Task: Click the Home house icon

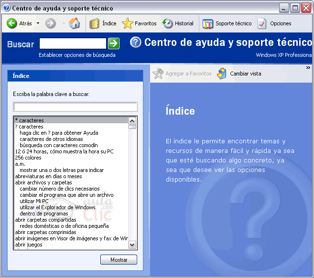Action: 75,23
